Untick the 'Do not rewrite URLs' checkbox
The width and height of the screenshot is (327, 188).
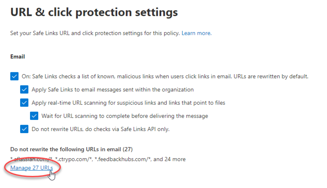(x=24, y=129)
